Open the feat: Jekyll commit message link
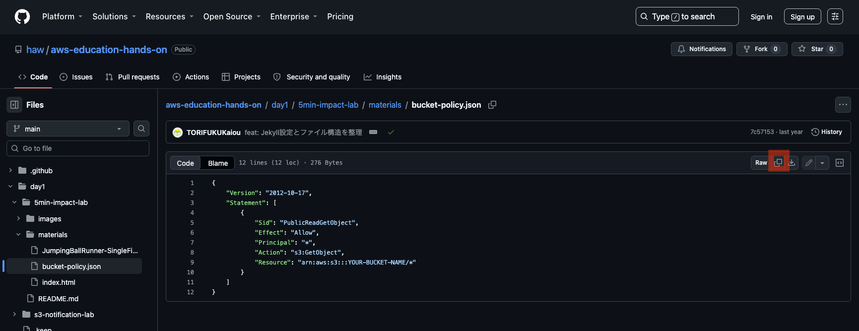859x331 pixels. [303, 132]
